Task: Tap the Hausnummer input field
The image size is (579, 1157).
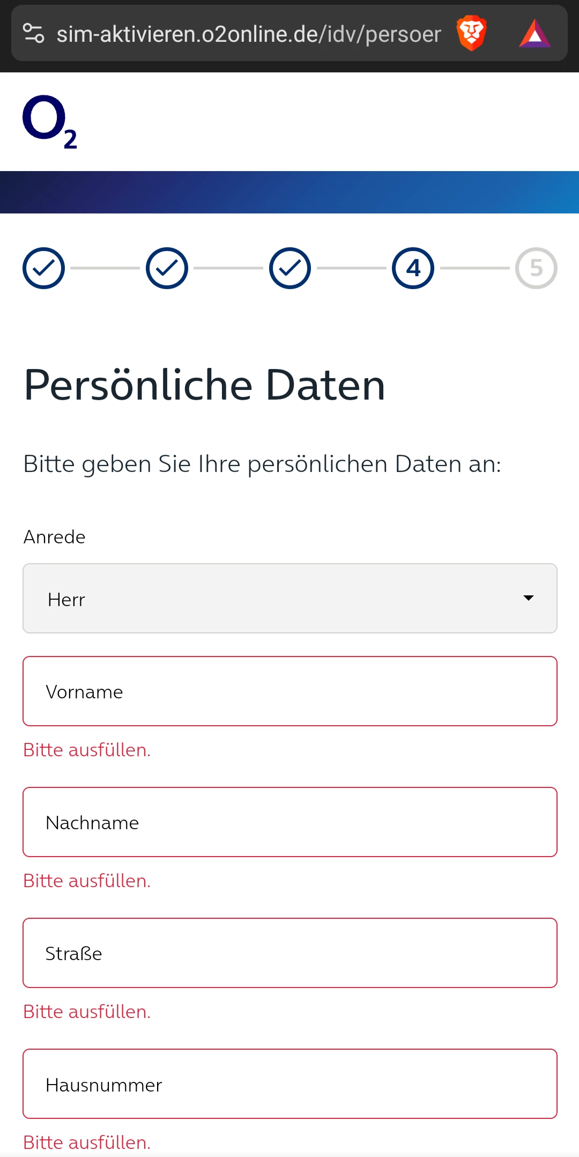Action: pos(289,1084)
